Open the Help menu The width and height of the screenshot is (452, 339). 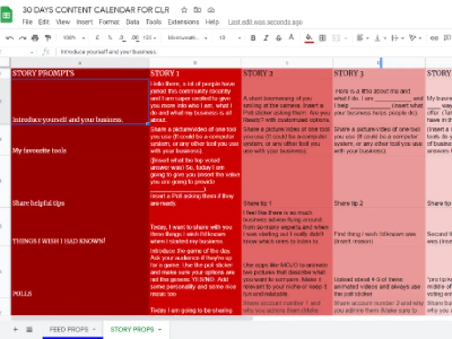coord(212,22)
